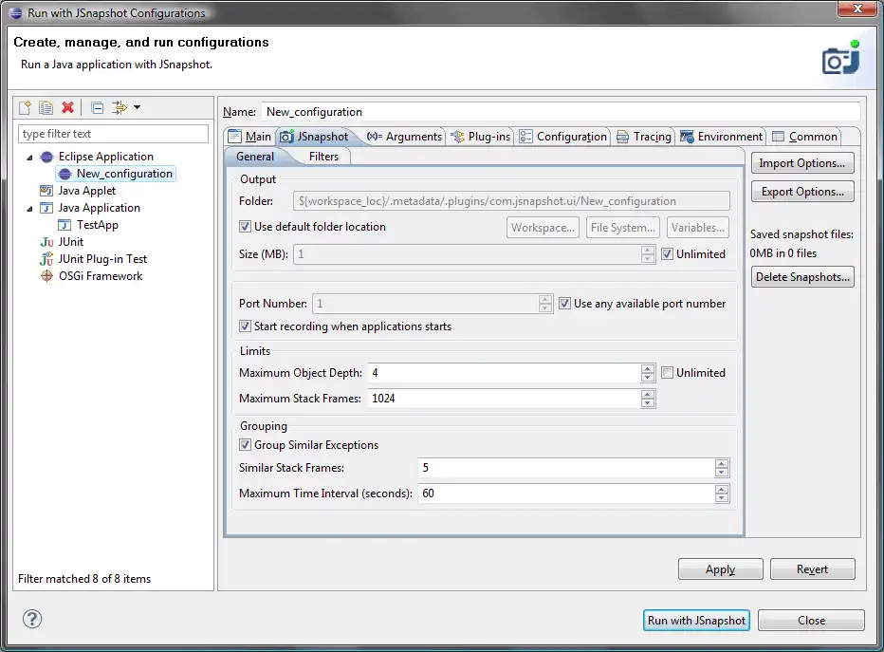Image resolution: width=884 pixels, height=652 pixels.
Task: Click the Maximum Time Interval field
Action: [566, 493]
